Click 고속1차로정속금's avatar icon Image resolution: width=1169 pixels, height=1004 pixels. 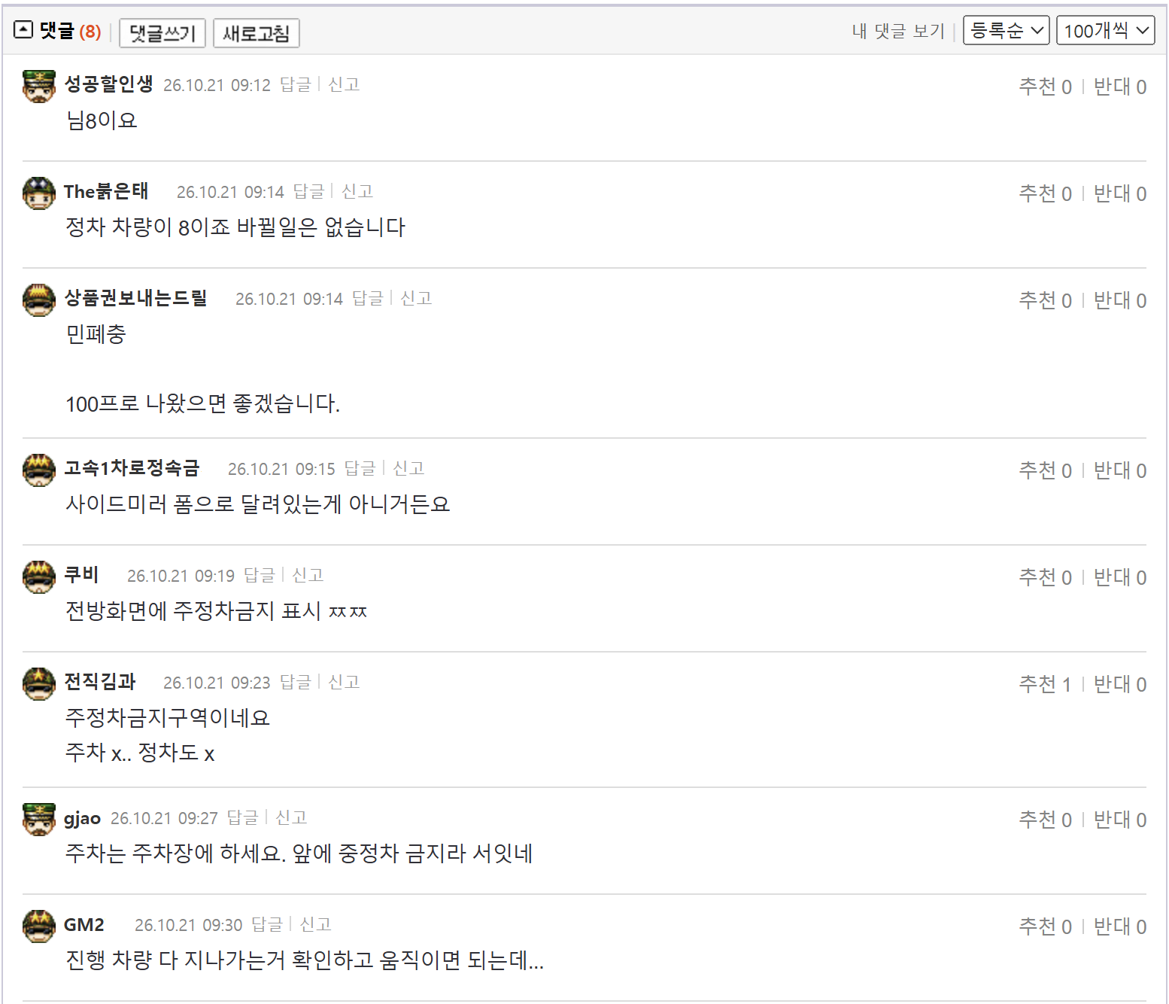[39, 470]
